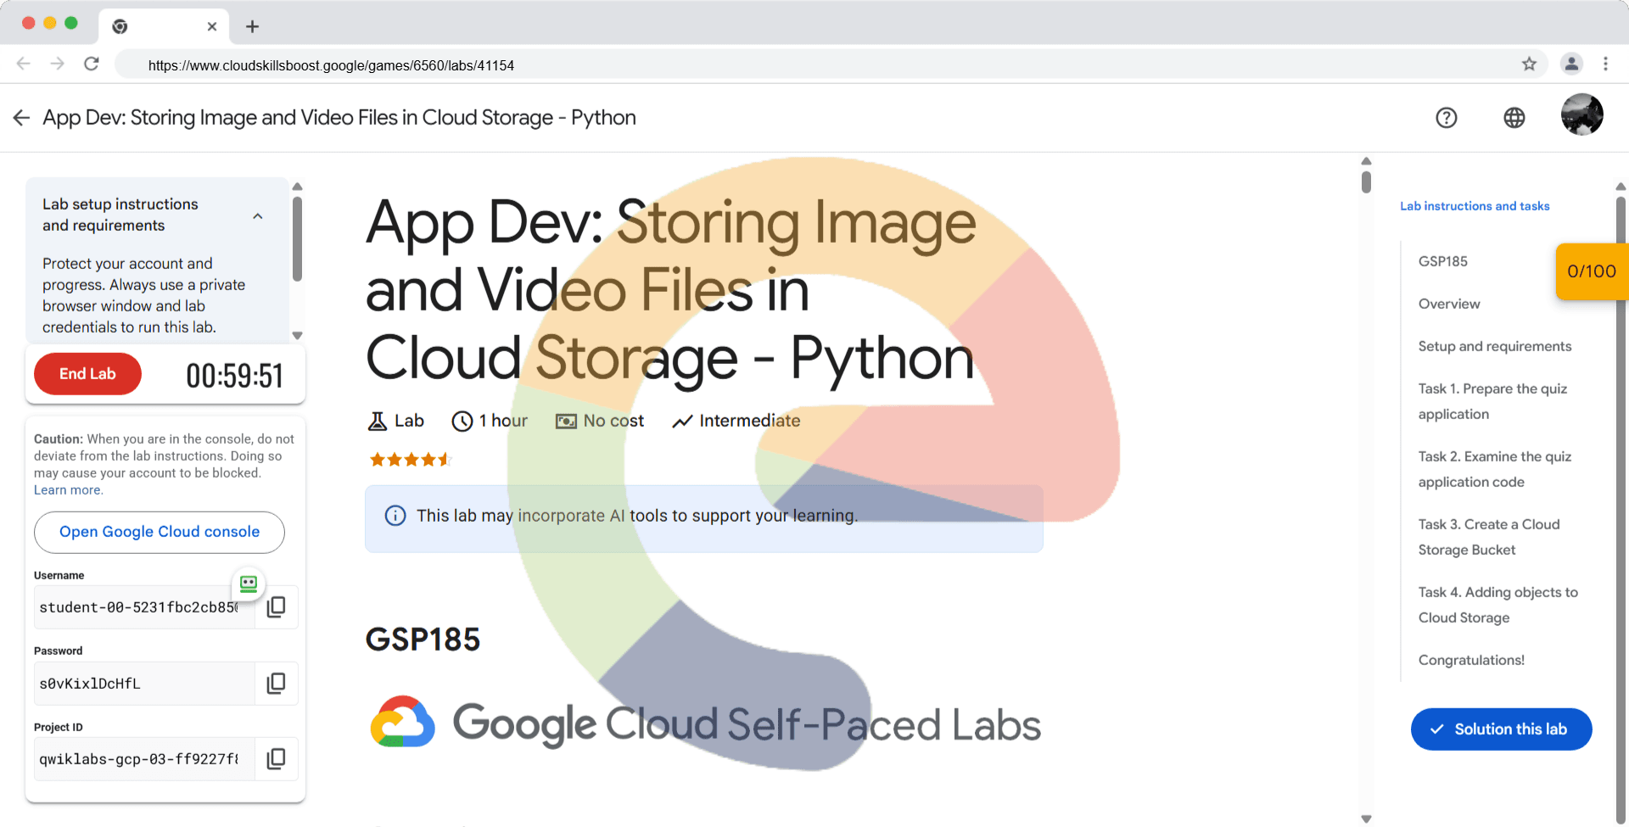The image size is (1629, 827).
Task: Collapse Lab setup instructions and requirements
Action: (258, 216)
